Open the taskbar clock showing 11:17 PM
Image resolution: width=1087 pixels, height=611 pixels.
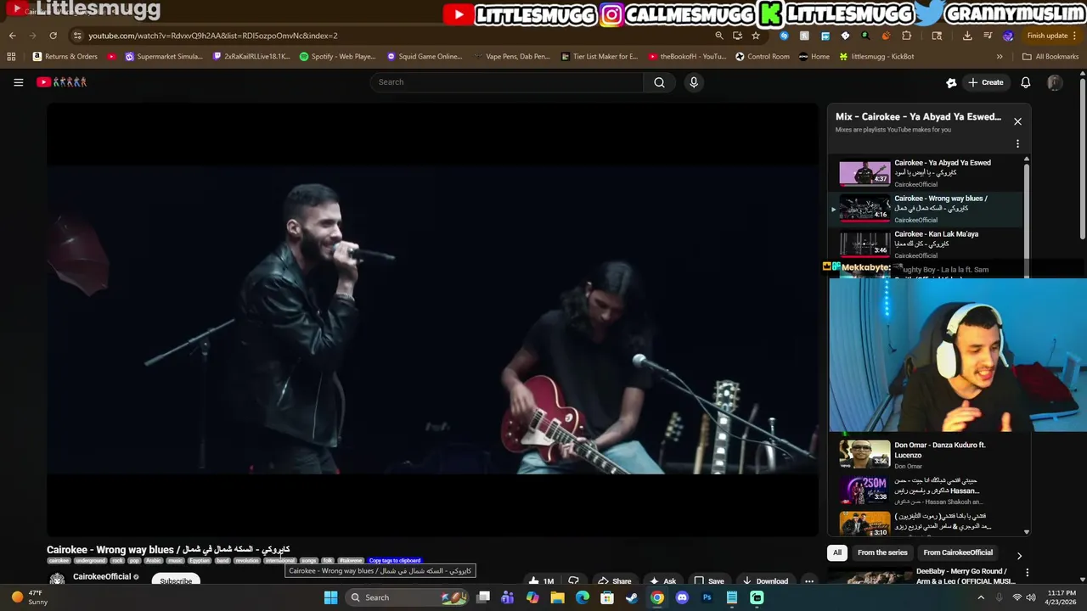[x=1062, y=597]
